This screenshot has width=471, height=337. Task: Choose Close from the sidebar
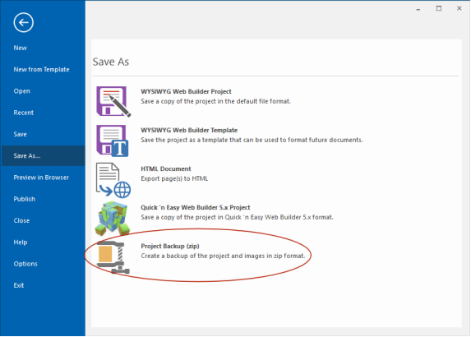[x=21, y=221]
